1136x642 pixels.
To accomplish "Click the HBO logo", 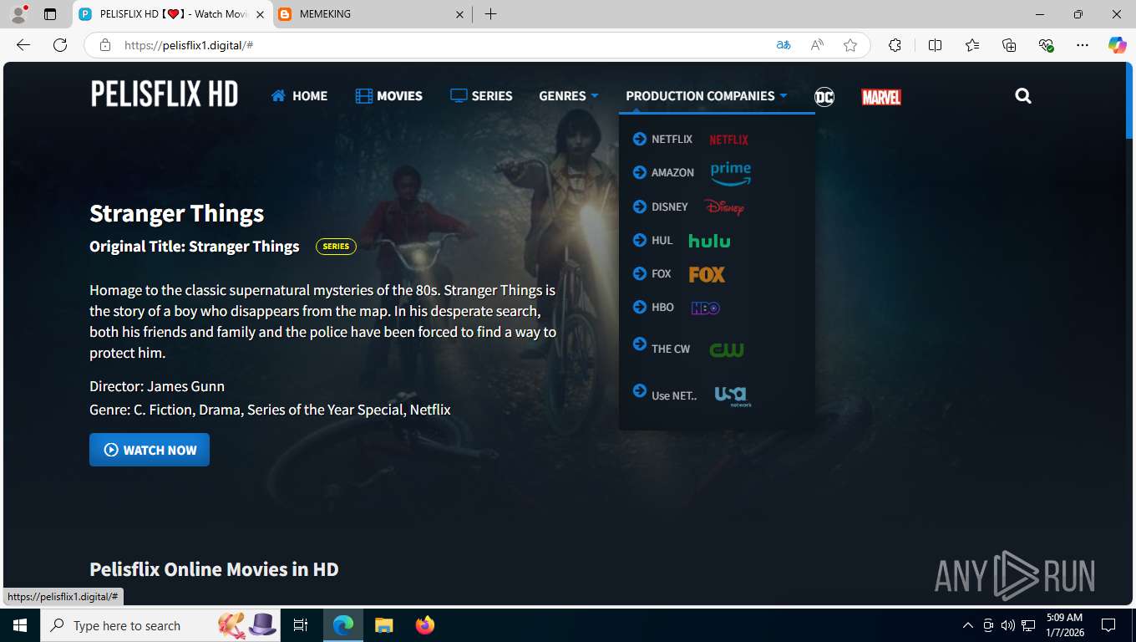I will (x=706, y=308).
